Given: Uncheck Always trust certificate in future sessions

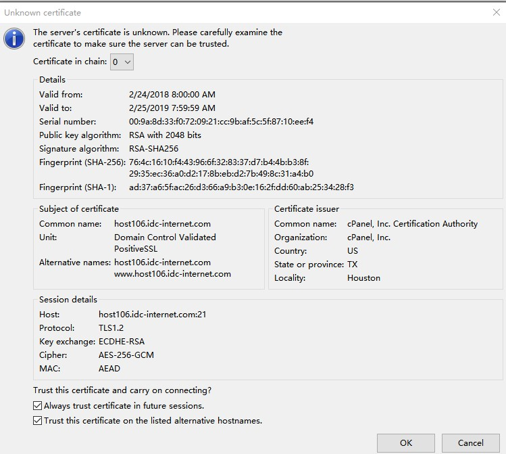Looking at the screenshot, I should tap(38, 406).
